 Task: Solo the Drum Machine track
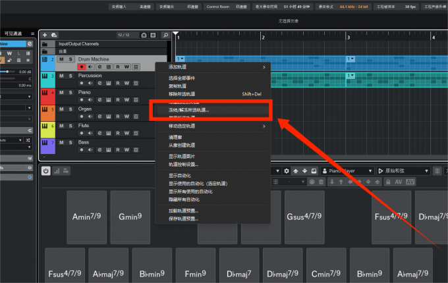pyautogui.click(x=70, y=59)
